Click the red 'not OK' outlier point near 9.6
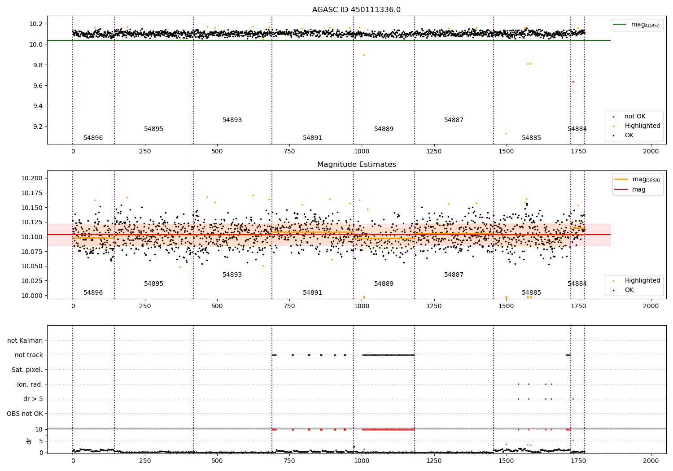The height and width of the screenshot is (471, 673). point(573,82)
